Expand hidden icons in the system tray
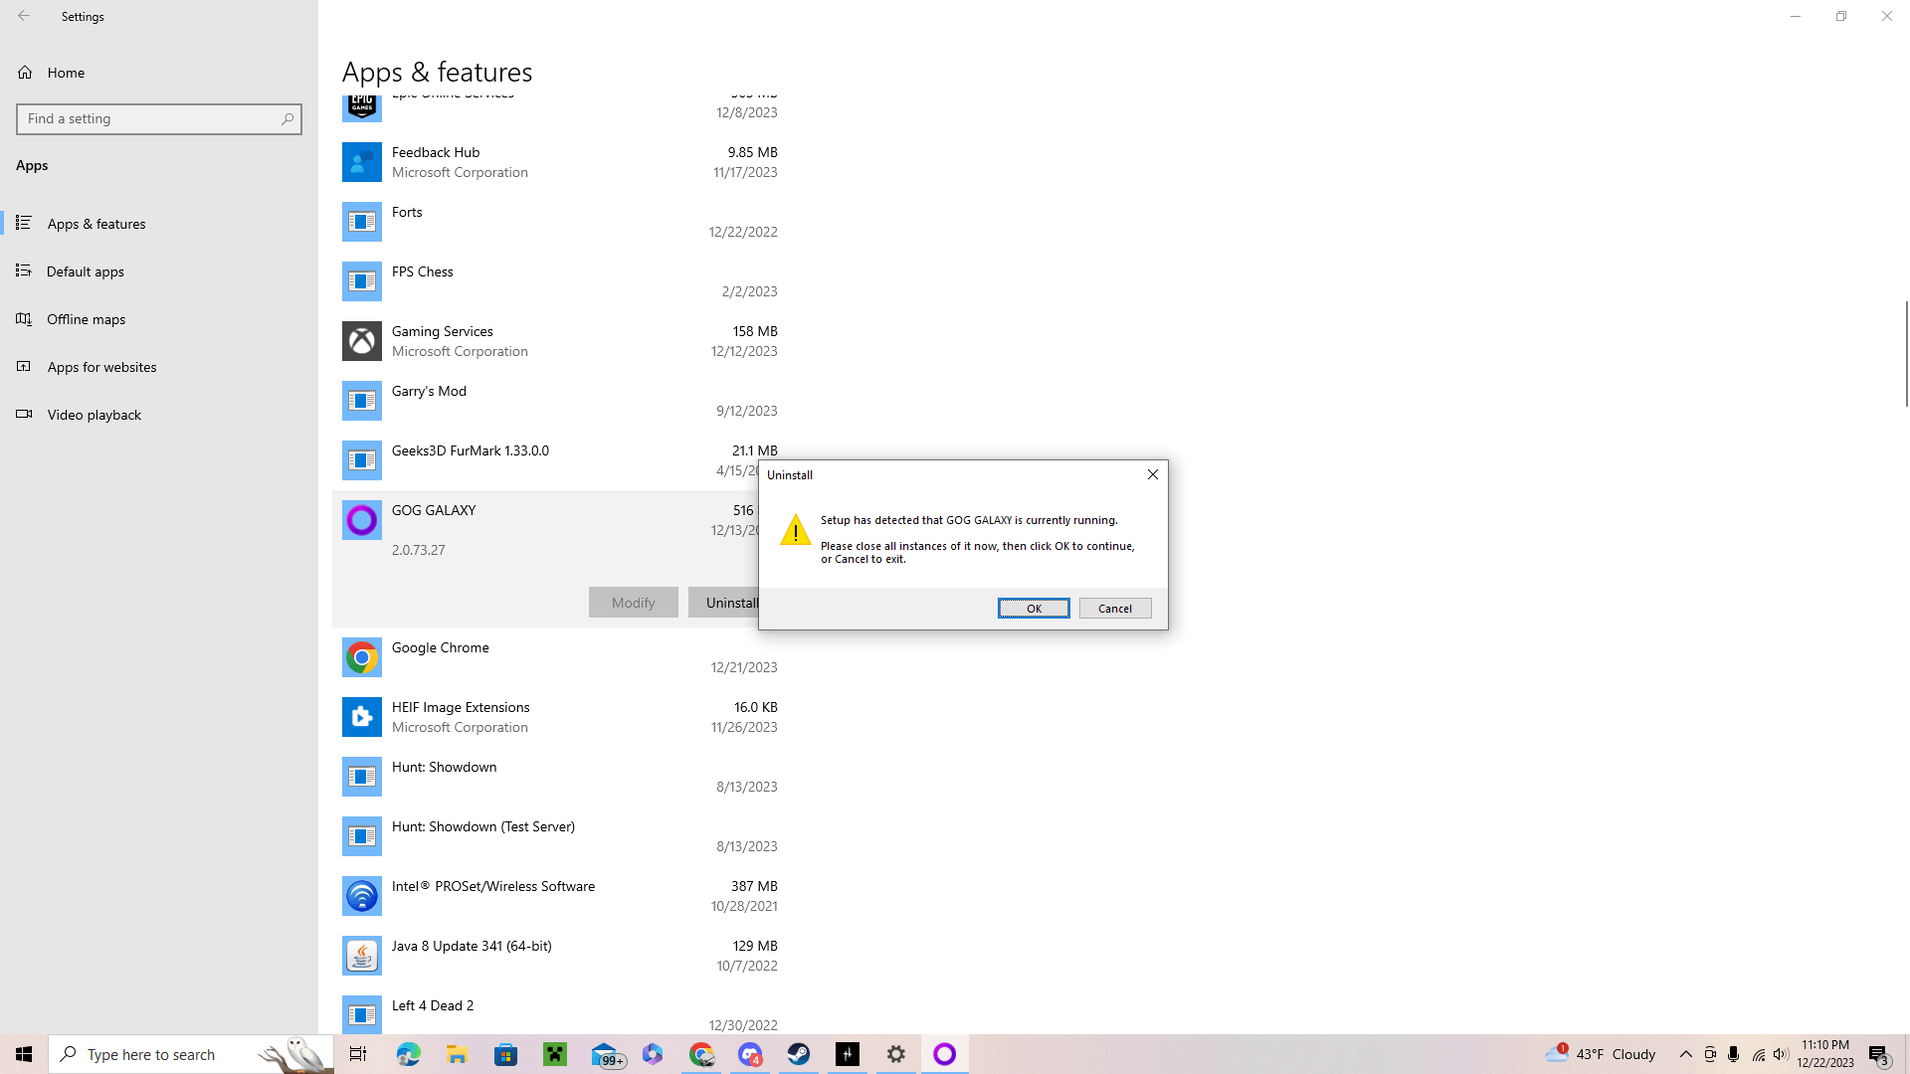This screenshot has width=1910, height=1074. point(1686,1054)
